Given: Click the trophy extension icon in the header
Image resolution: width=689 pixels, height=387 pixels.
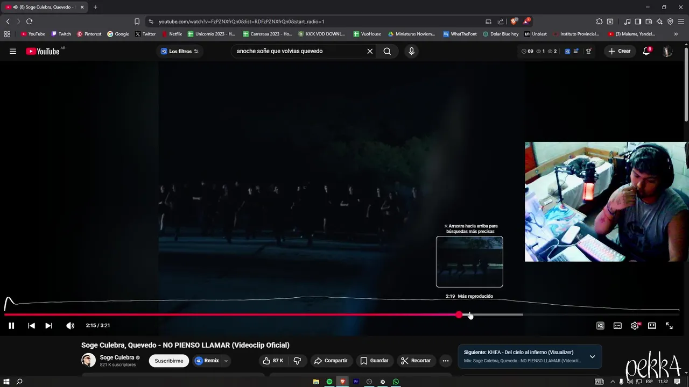Looking at the screenshot, I should click(x=588, y=51).
